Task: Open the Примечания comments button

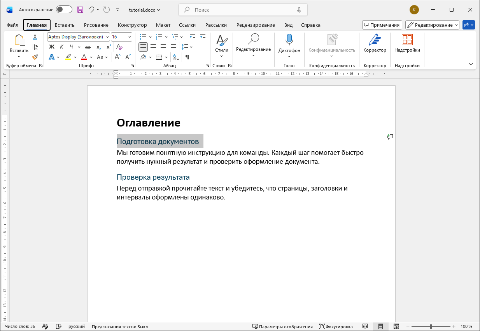Action: coord(382,25)
